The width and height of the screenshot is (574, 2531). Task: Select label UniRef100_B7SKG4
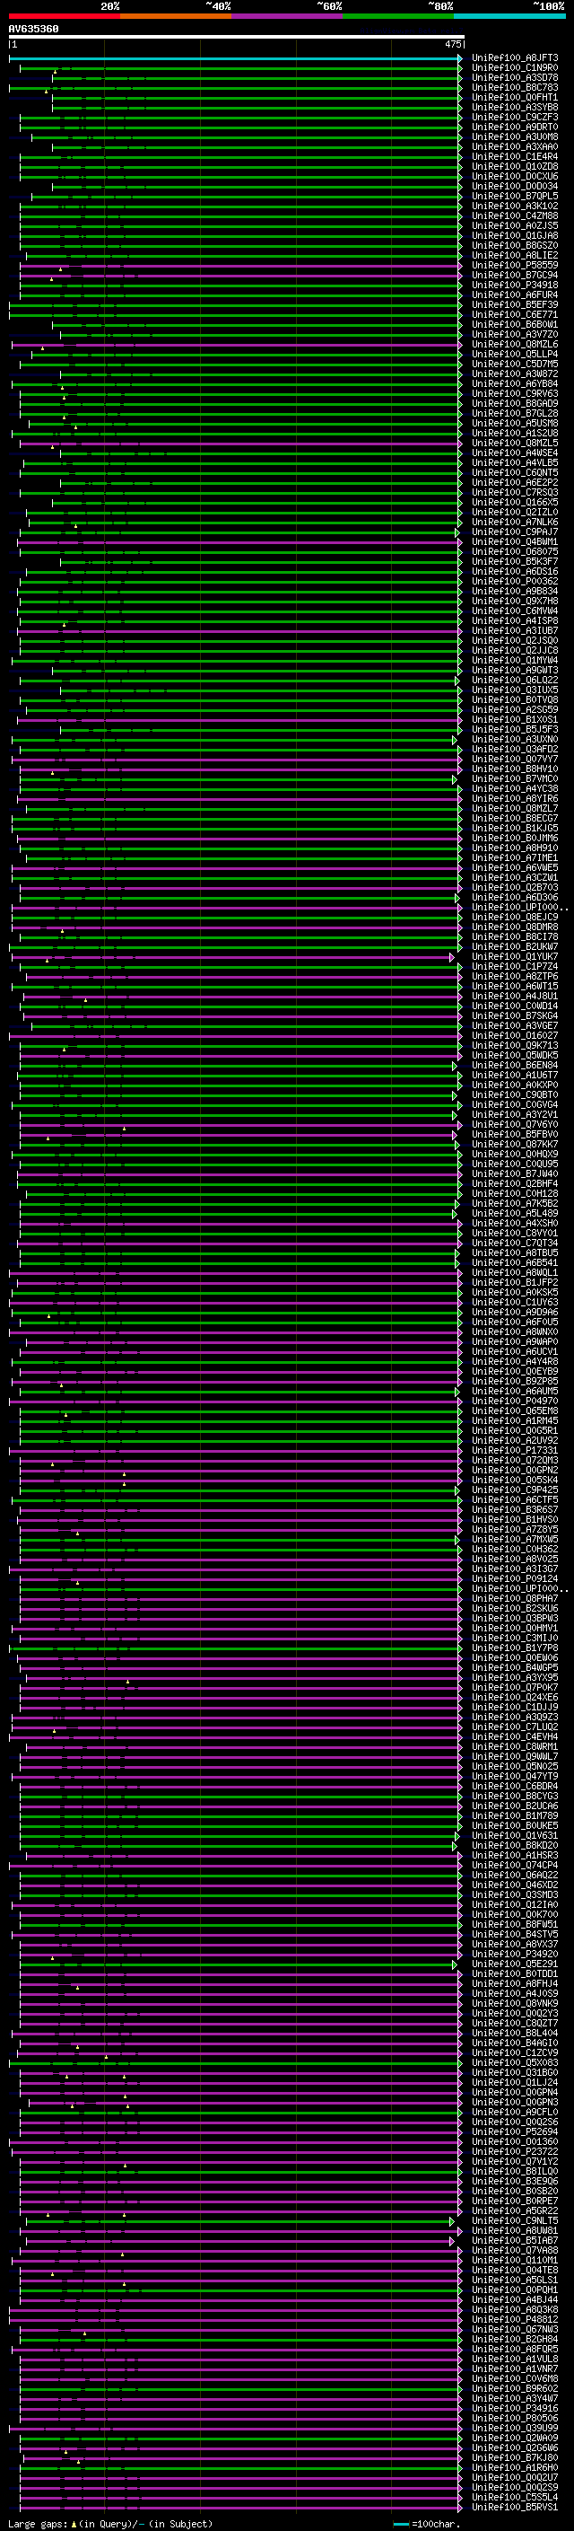point(515,1016)
